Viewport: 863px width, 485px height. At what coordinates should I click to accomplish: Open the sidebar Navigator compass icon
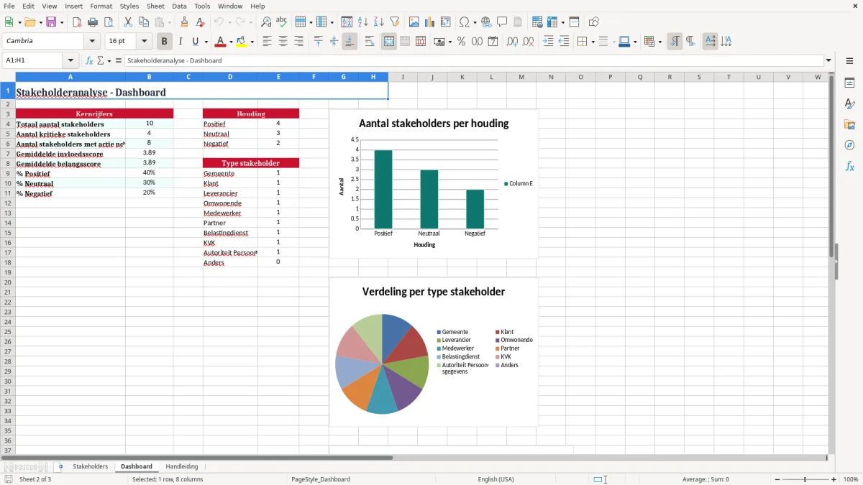[x=849, y=145]
